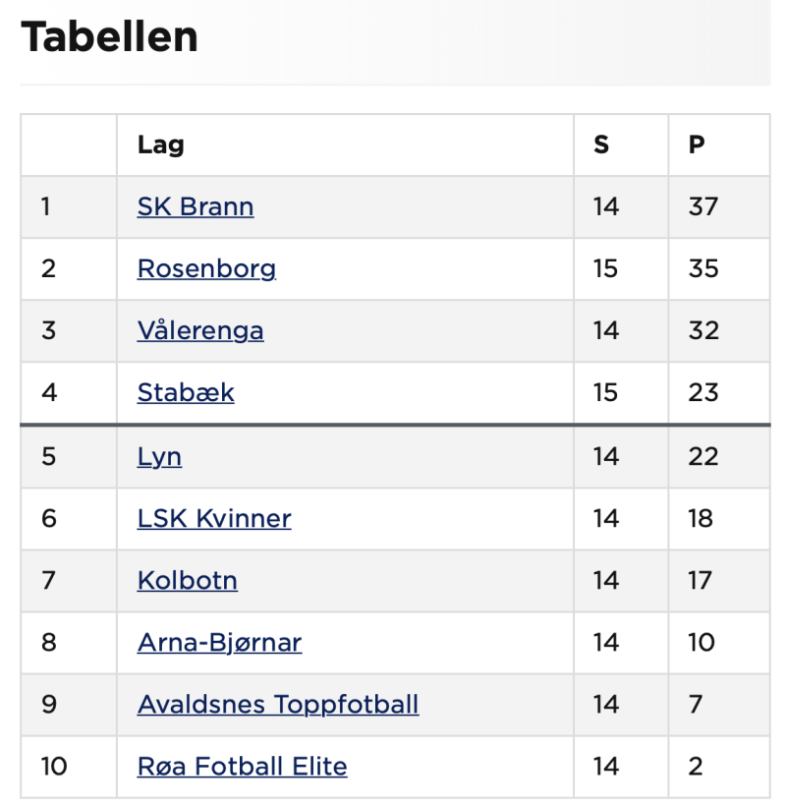Select Røa Fotball Elite's points cell
This screenshot has width=786, height=807.
point(696,767)
